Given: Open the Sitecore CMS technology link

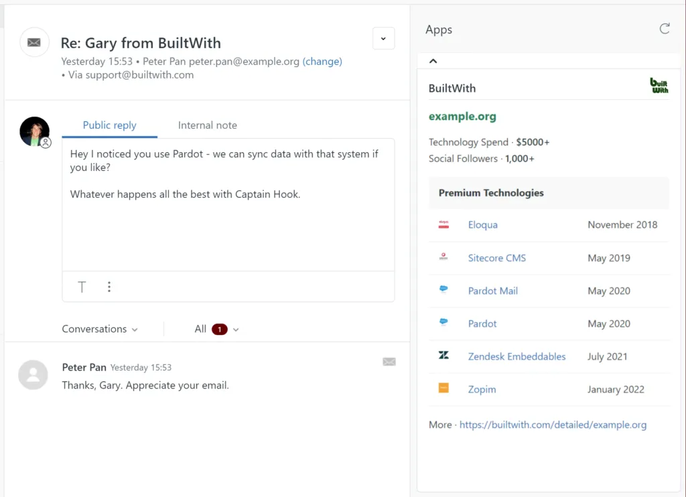Looking at the screenshot, I should pyautogui.click(x=496, y=258).
